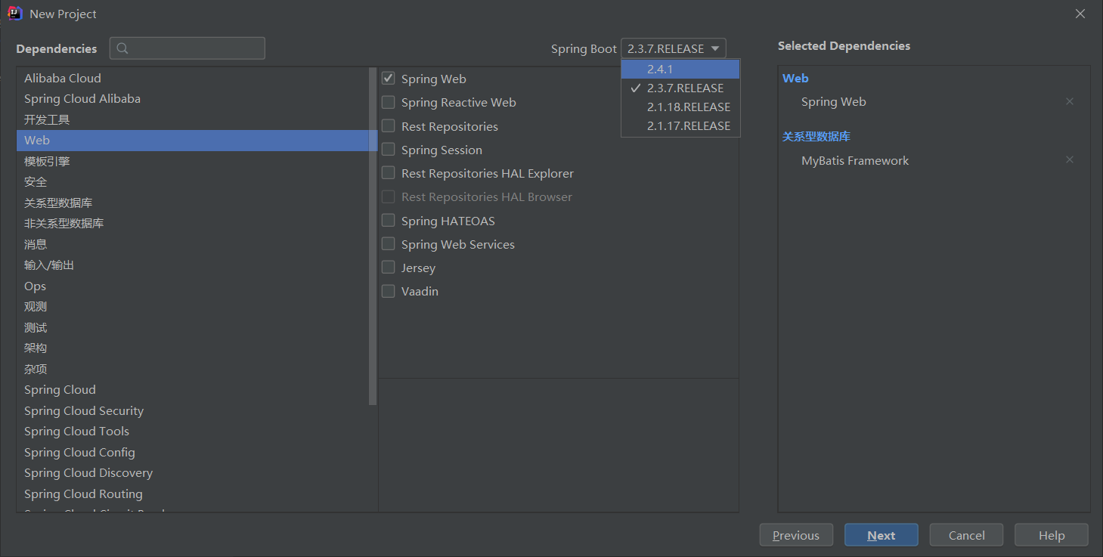Remove MyBatis Framework from Selected Dependencies
This screenshot has width=1103, height=557.
point(1070,159)
